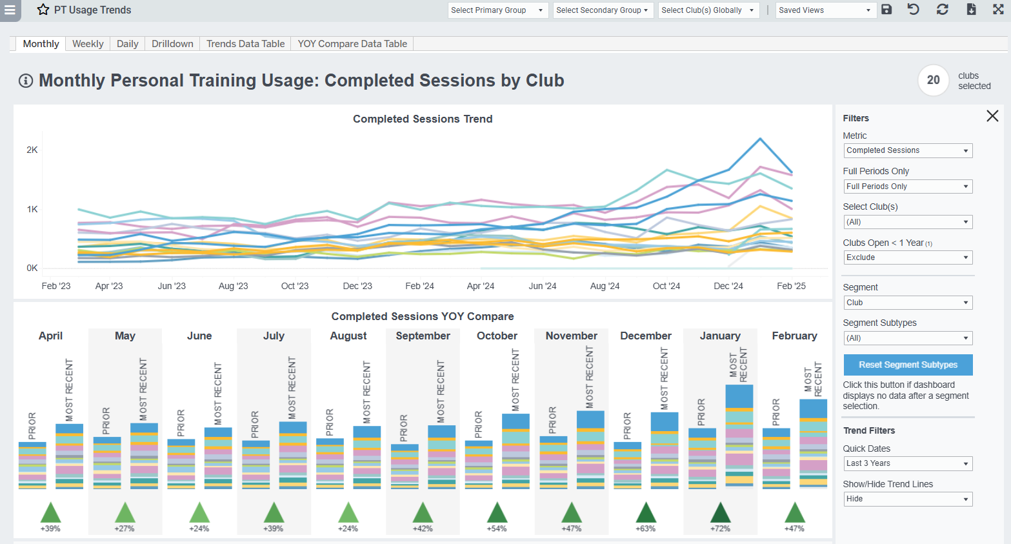
Task: Open the hamburger navigation menu
Action: tap(10, 10)
